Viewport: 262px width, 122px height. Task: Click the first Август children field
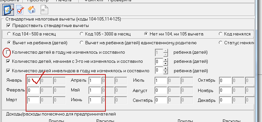161,90
